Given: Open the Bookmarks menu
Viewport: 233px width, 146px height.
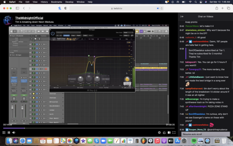Looking at the screenshot, I should pos(56,2).
